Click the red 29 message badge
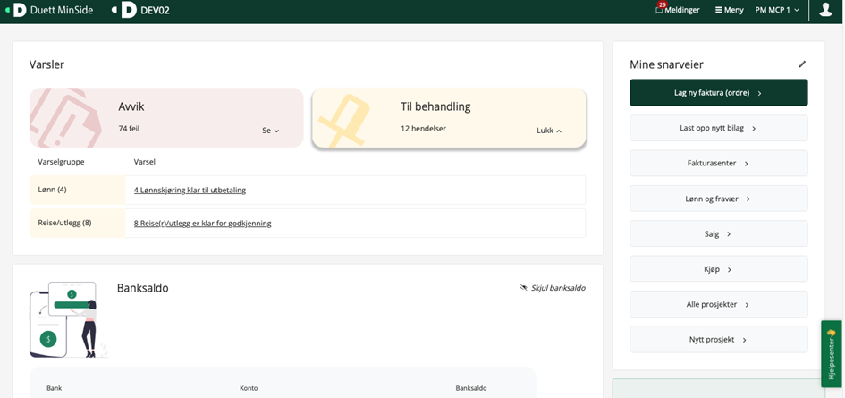The image size is (845, 398). (x=663, y=4)
